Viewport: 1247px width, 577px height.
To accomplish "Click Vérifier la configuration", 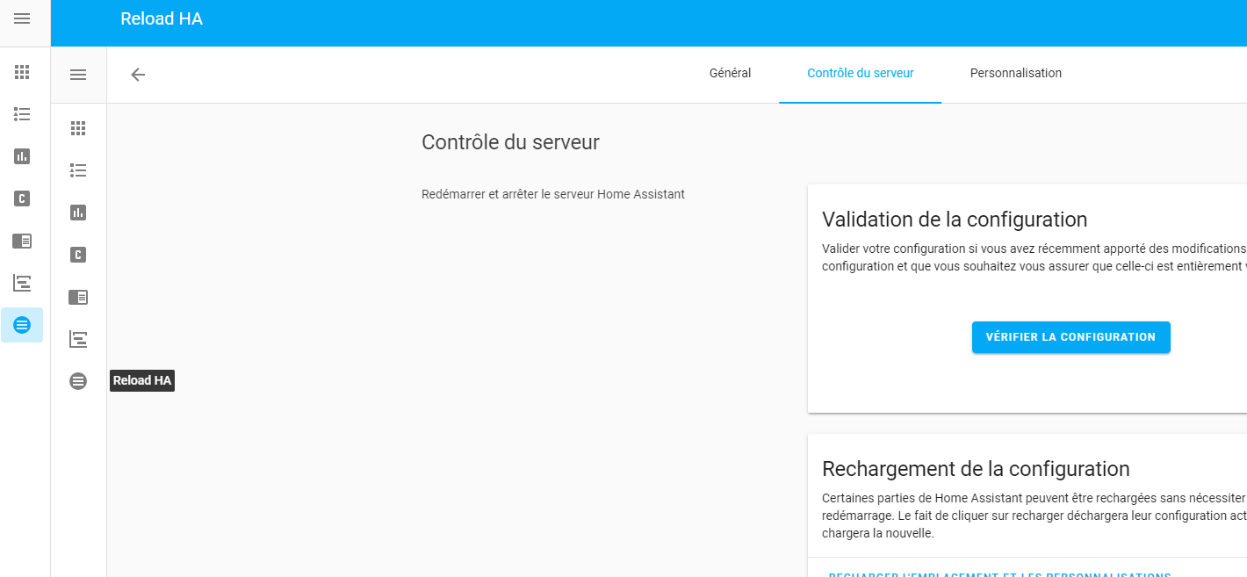I will click(1070, 336).
